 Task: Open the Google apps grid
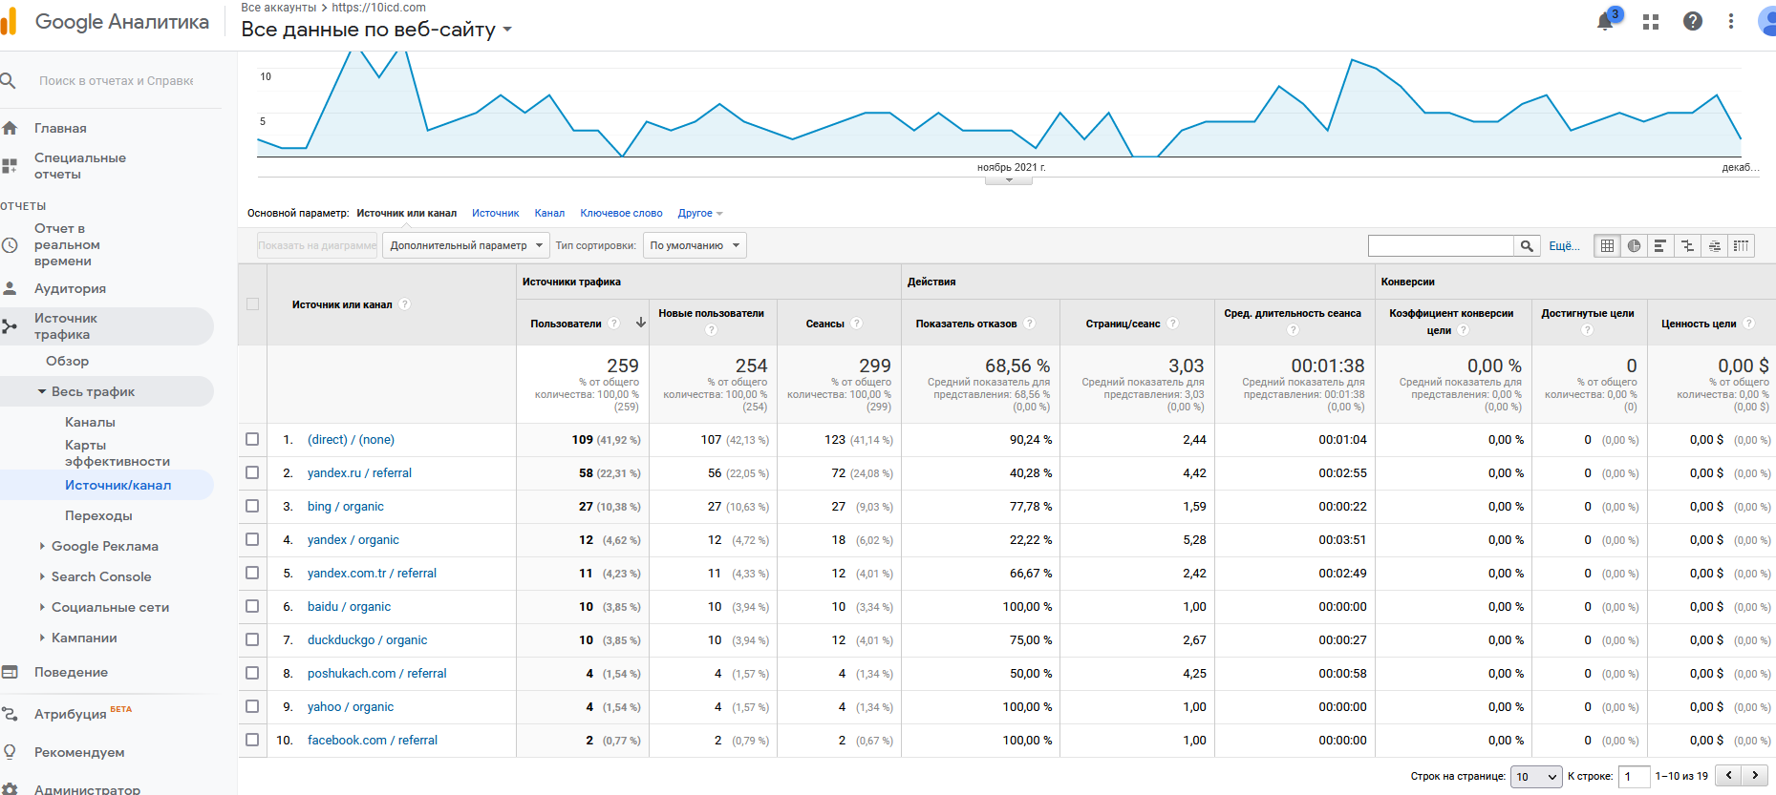[x=1651, y=21]
